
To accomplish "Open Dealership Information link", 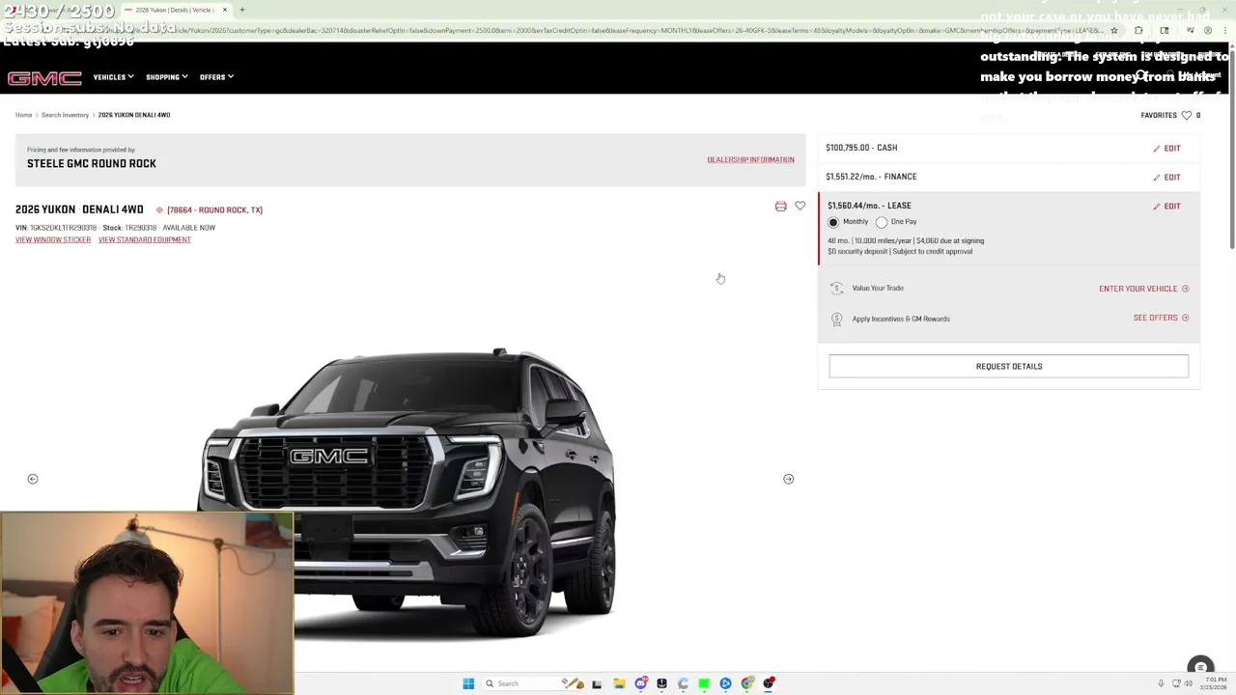I will coord(750,159).
